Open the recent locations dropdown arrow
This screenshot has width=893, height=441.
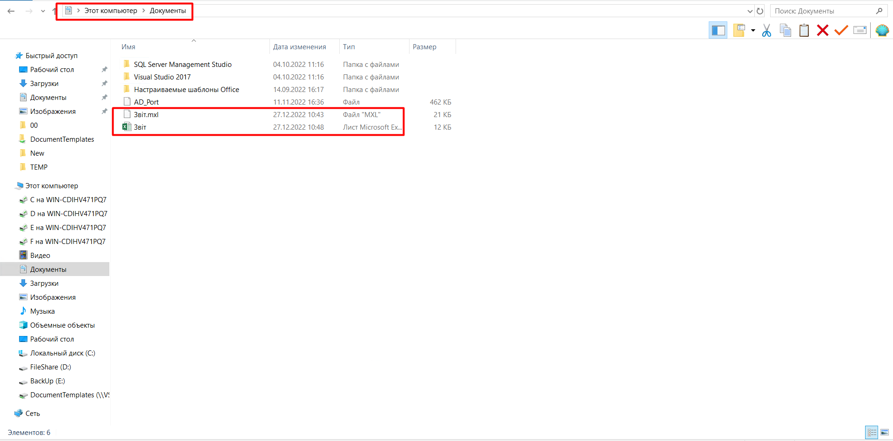pos(43,11)
